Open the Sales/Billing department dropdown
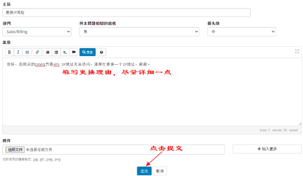This screenshot has height=176, width=303. pos(37,31)
